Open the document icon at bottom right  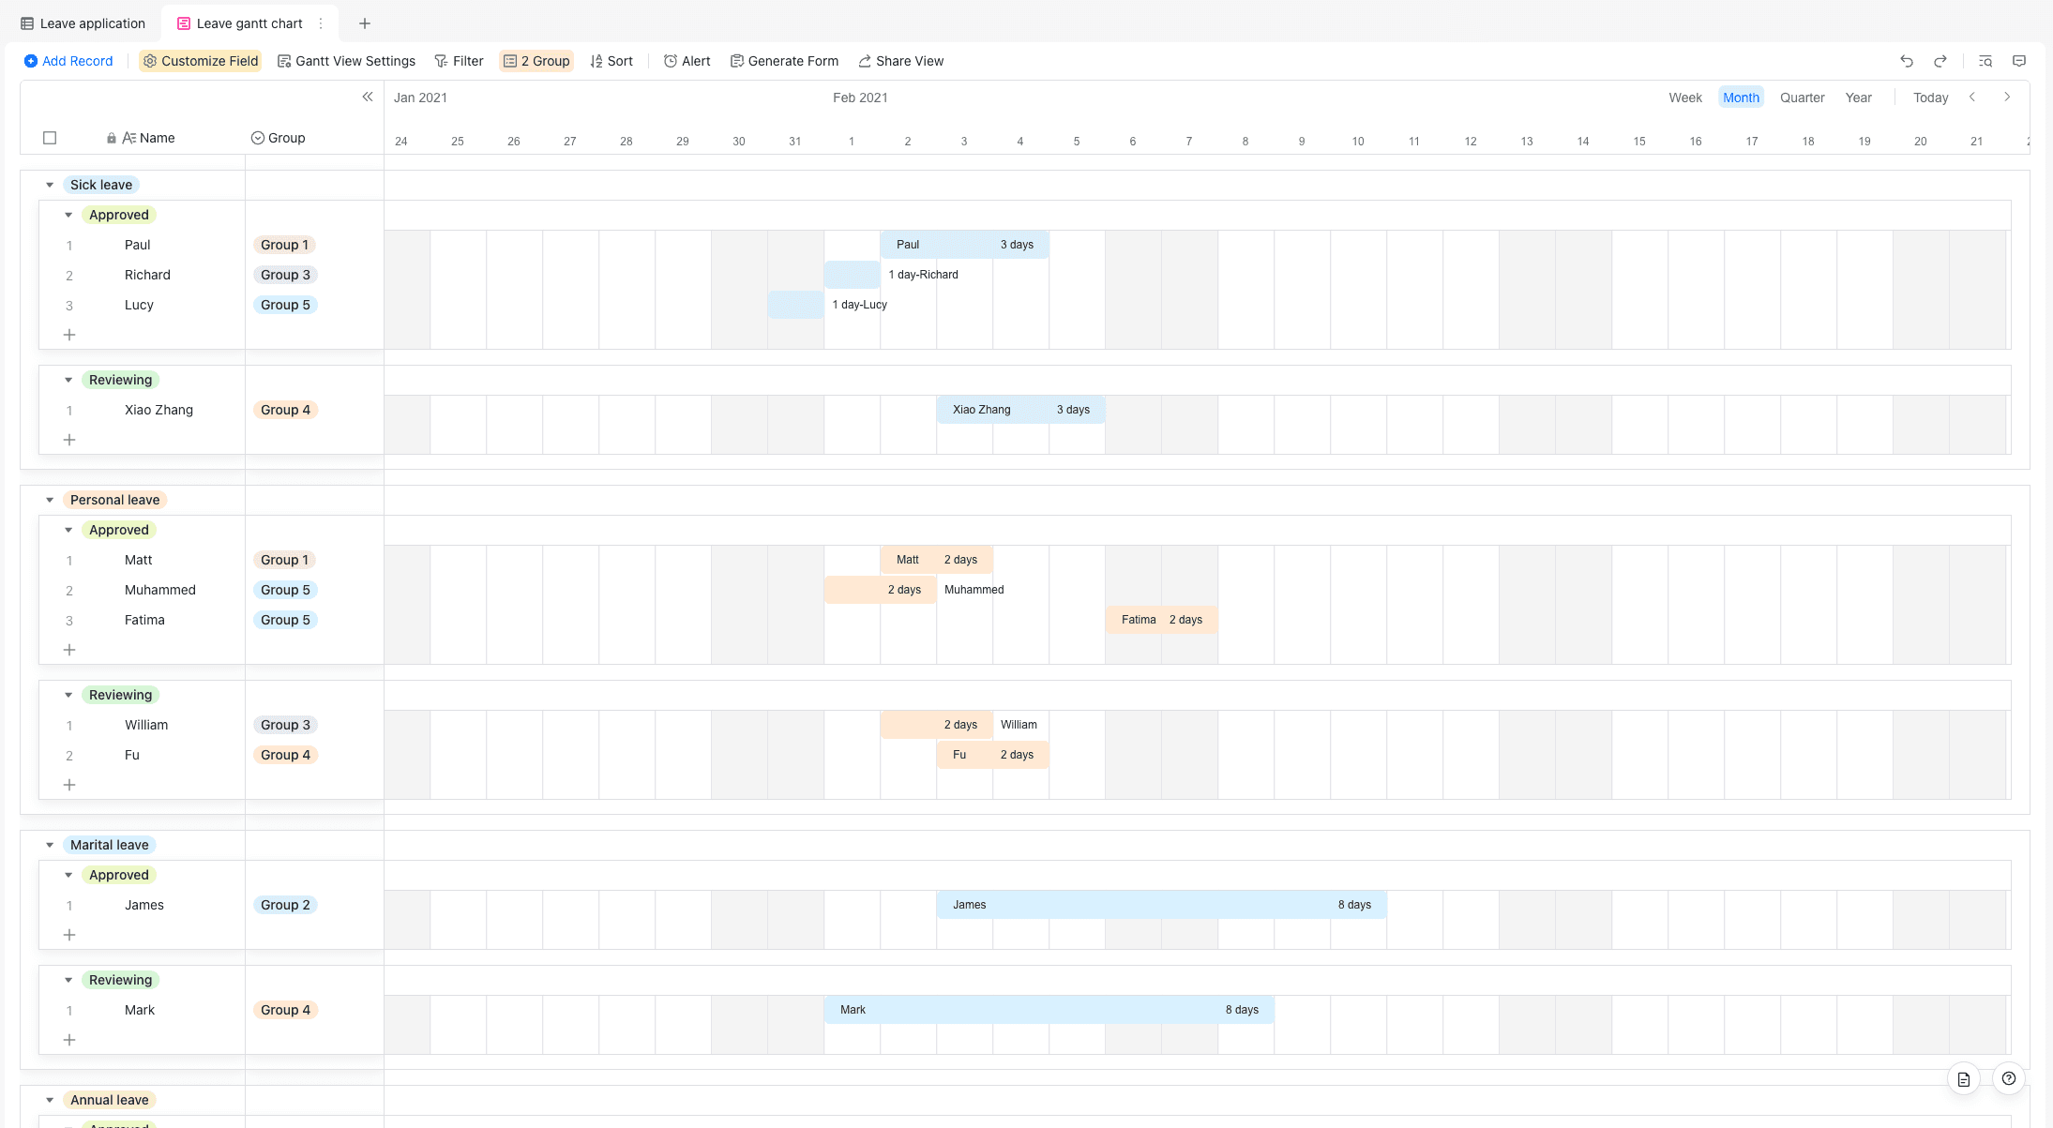coord(1964,1078)
